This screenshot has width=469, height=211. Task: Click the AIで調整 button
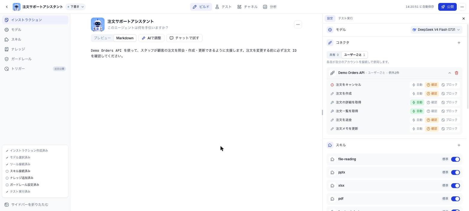point(151,38)
